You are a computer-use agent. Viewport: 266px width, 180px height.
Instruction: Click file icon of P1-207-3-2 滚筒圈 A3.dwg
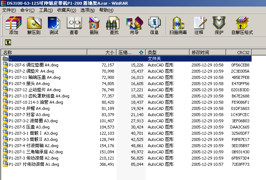[5, 121]
